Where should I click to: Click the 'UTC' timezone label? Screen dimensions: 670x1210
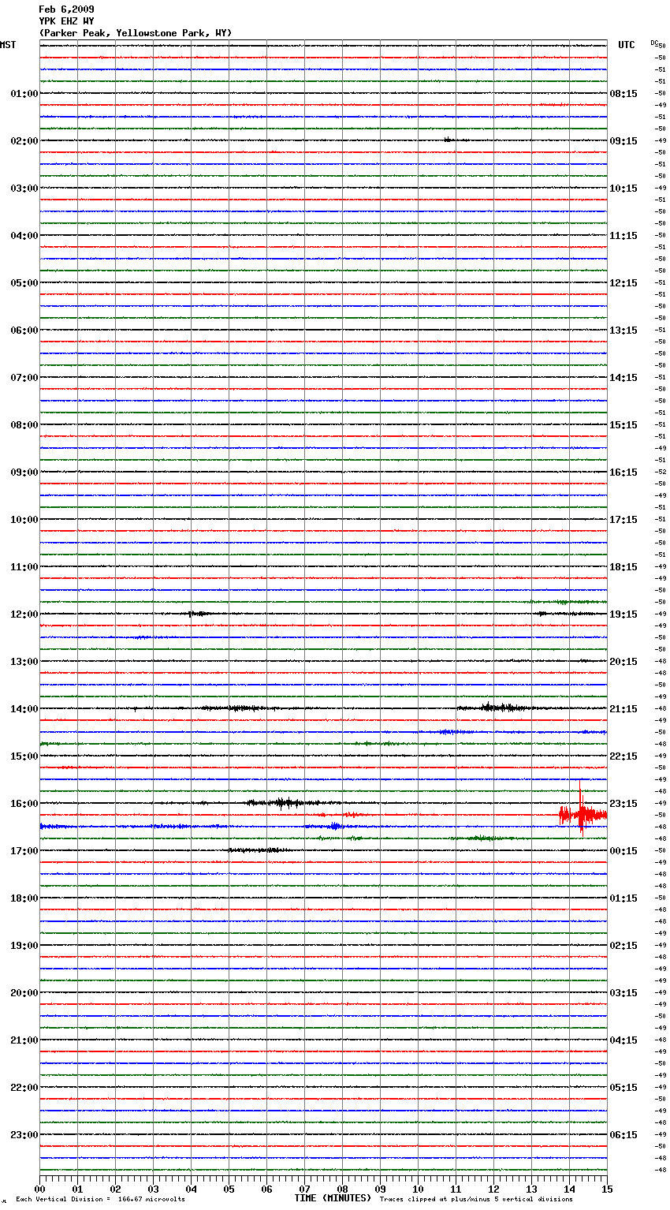627,45
